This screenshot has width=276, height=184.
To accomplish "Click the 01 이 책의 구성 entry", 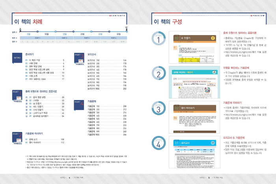I will click(45, 60).
